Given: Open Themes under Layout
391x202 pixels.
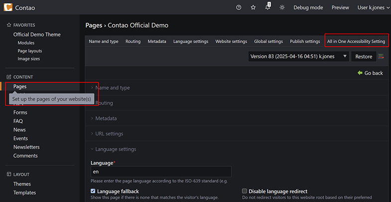Looking at the screenshot, I should (x=22, y=184).
